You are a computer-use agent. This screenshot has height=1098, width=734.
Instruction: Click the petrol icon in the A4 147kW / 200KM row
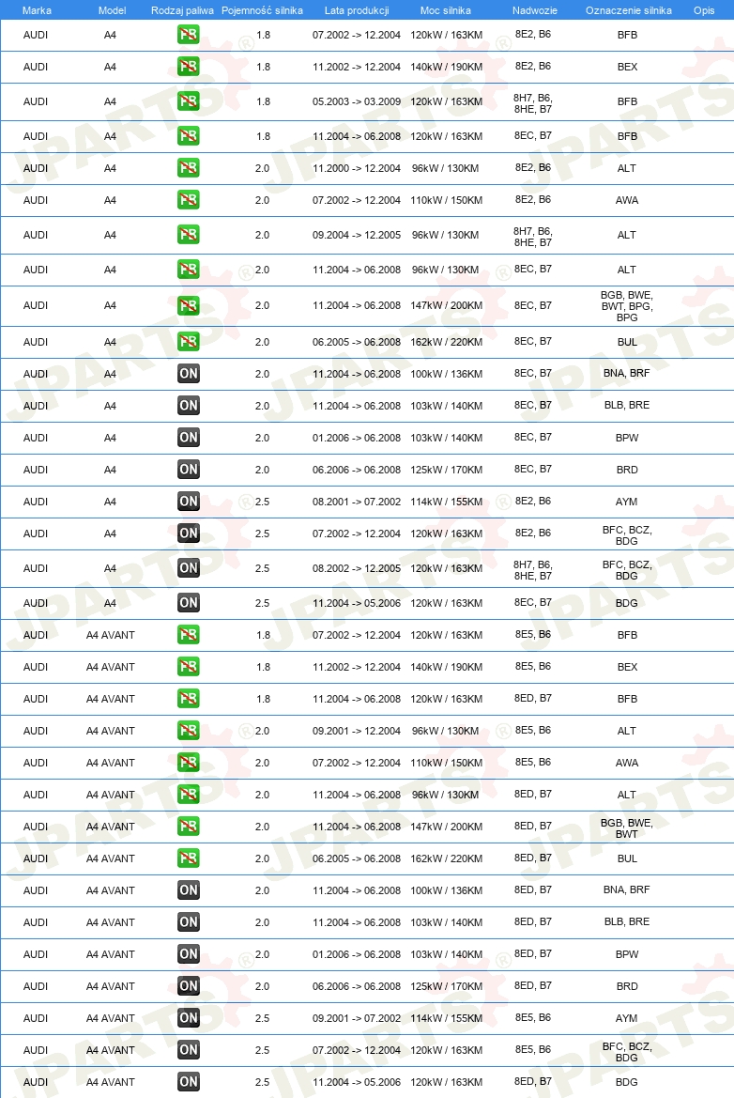pyautogui.click(x=189, y=305)
